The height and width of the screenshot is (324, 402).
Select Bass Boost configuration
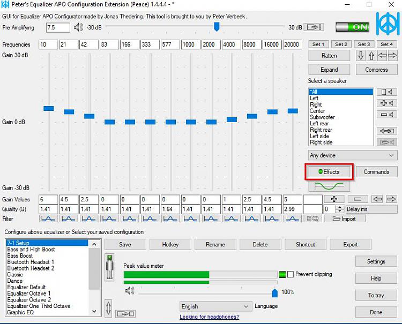click(x=47, y=255)
